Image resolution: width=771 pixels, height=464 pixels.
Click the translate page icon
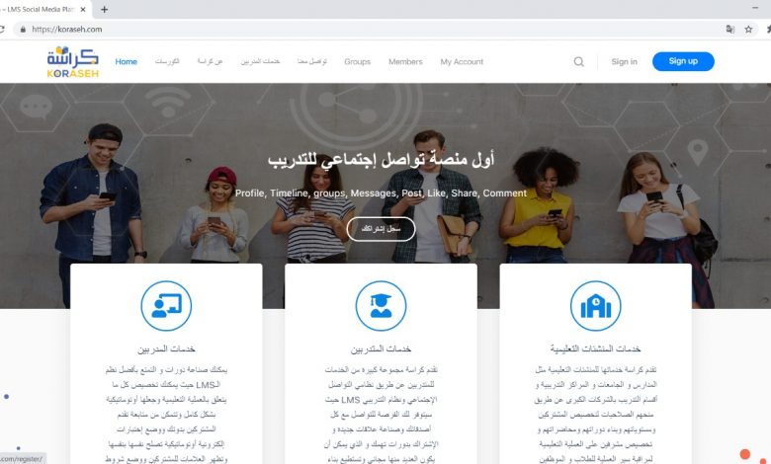[730, 30]
